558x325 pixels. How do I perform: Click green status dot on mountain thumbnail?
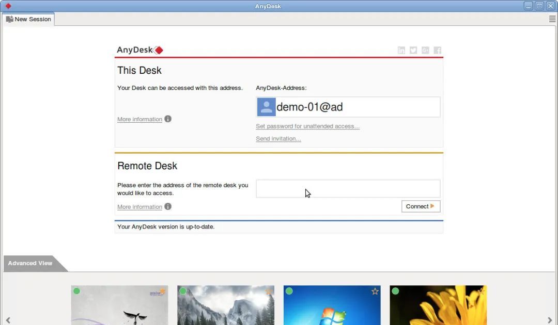[x=183, y=291]
